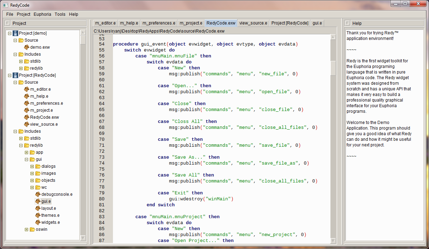
Task: Click the m_help.e file icon in tree
Action: [27, 96]
